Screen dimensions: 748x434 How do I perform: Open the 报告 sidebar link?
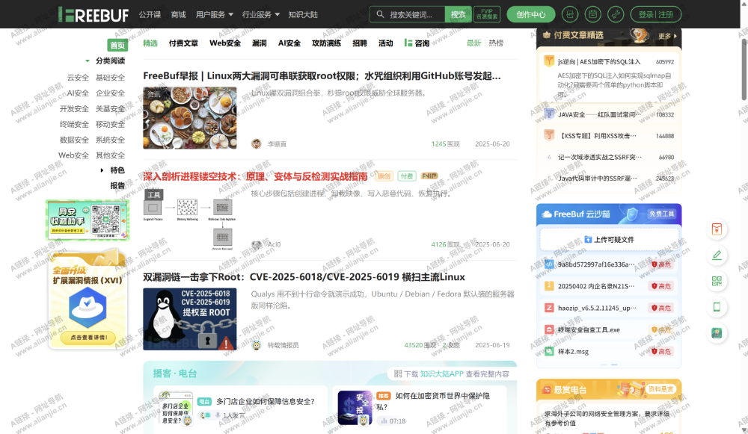pyautogui.click(x=118, y=185)
